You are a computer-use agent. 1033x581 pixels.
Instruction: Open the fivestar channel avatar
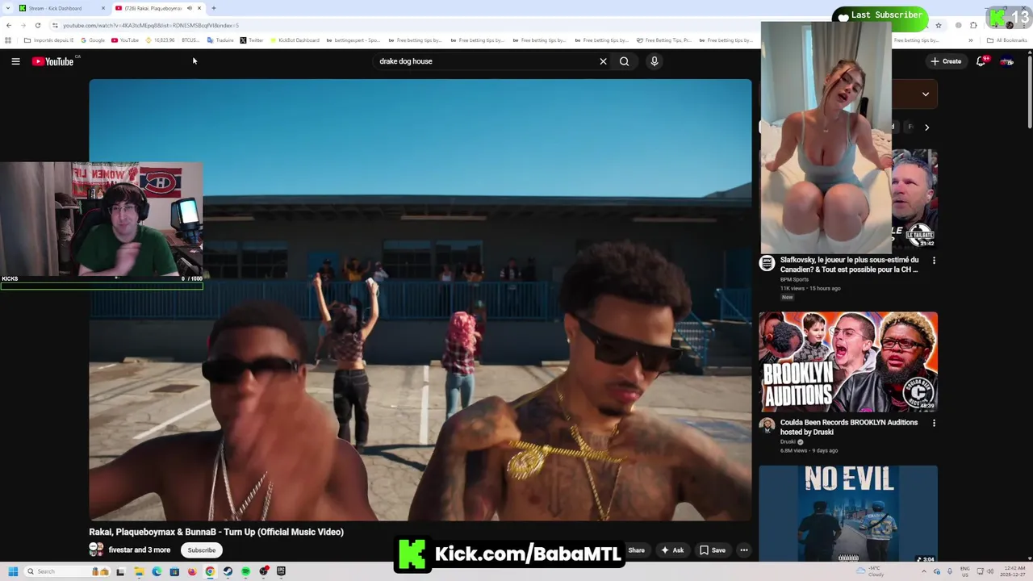click(96, 550)
